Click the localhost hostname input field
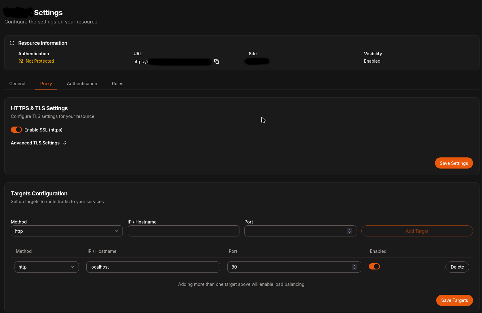Viewport: 482px width, 313px height. coord(153,267)
